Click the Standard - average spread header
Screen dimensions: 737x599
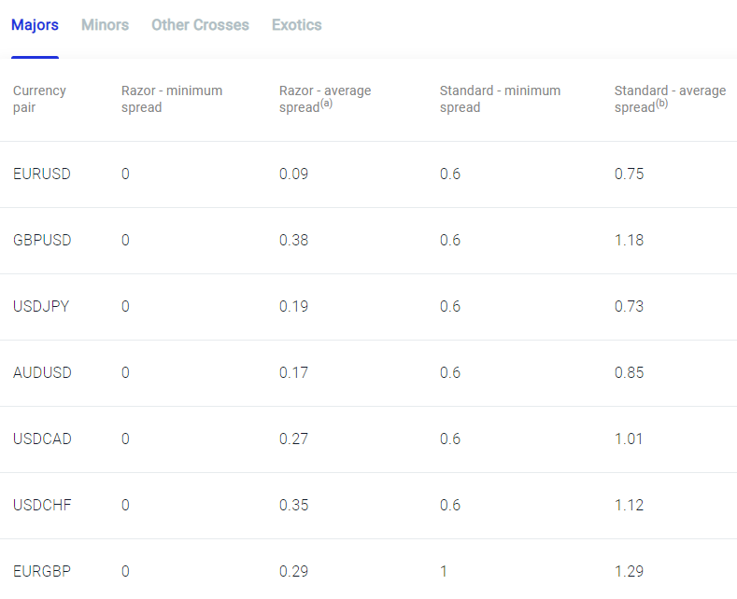click(x=669, y=99)
